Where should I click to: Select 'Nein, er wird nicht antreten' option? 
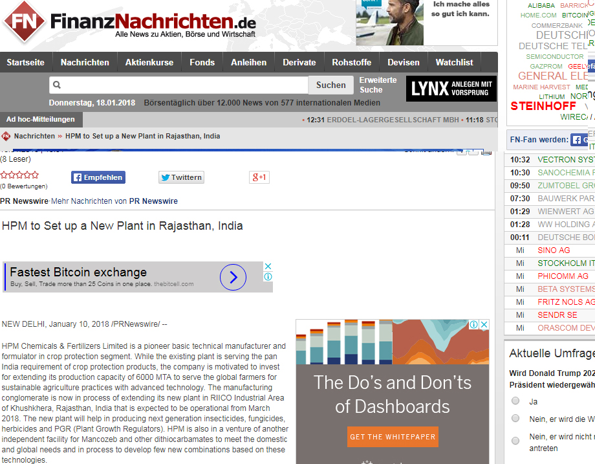pos(515,441)
